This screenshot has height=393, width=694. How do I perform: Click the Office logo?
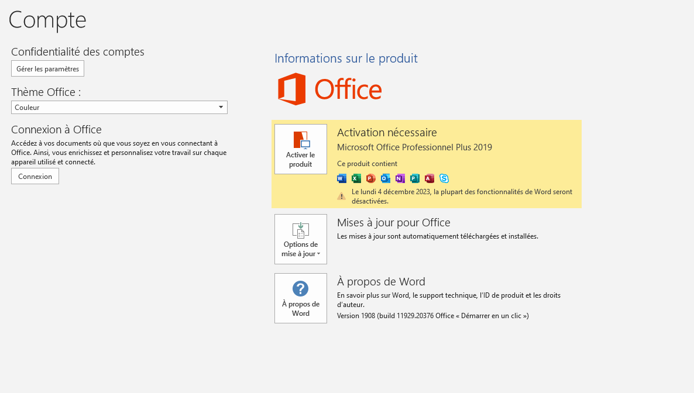pos(330,89)
